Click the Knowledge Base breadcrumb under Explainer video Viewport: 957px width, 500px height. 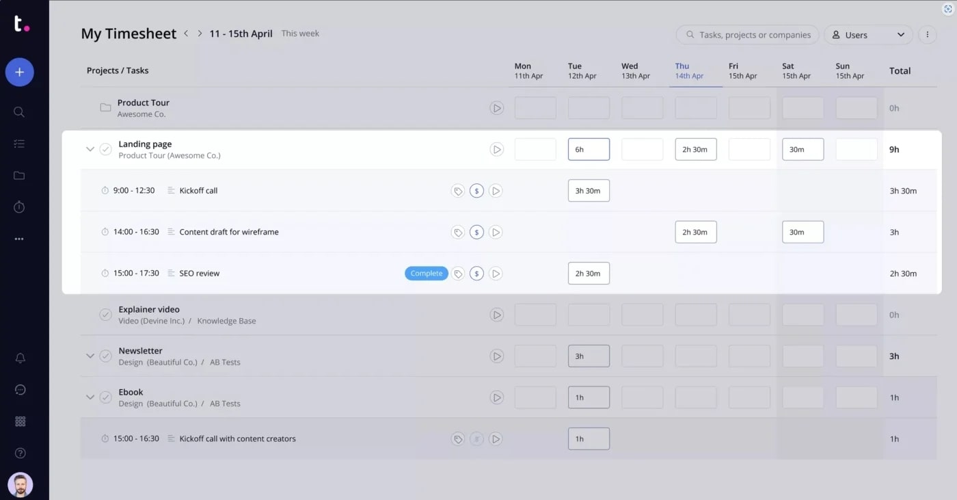coord(226,321)
